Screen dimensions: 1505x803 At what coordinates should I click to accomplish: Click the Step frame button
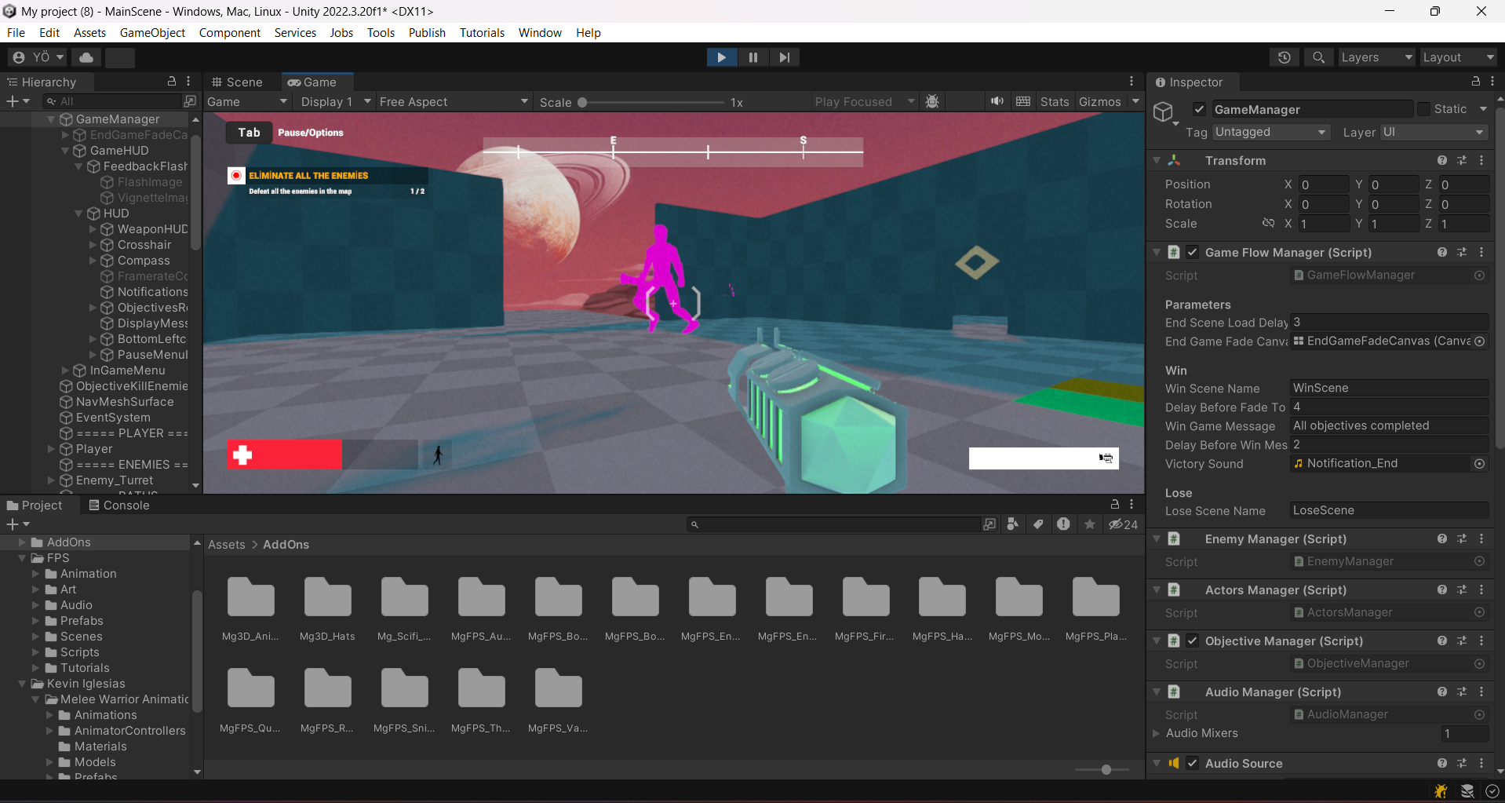click(784, 57)
